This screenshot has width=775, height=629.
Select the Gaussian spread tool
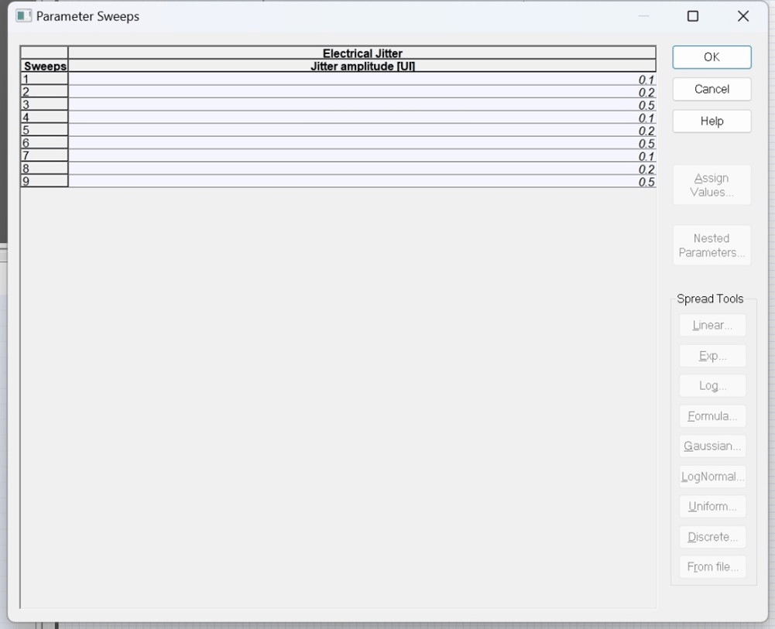[x=712, y=446]
